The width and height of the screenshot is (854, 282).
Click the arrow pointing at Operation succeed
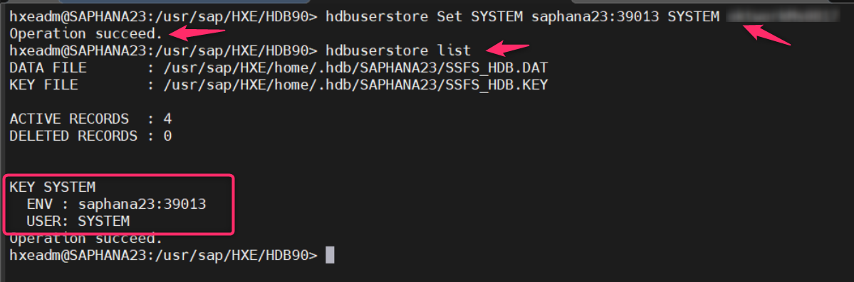coord(197,33)
